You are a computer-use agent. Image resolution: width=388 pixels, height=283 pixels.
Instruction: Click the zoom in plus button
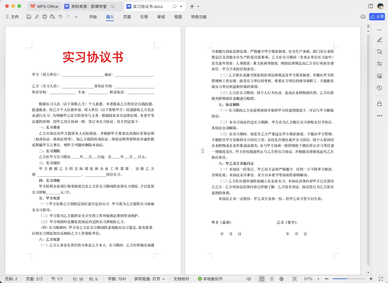pyautogui.click(x=371, y=279)
